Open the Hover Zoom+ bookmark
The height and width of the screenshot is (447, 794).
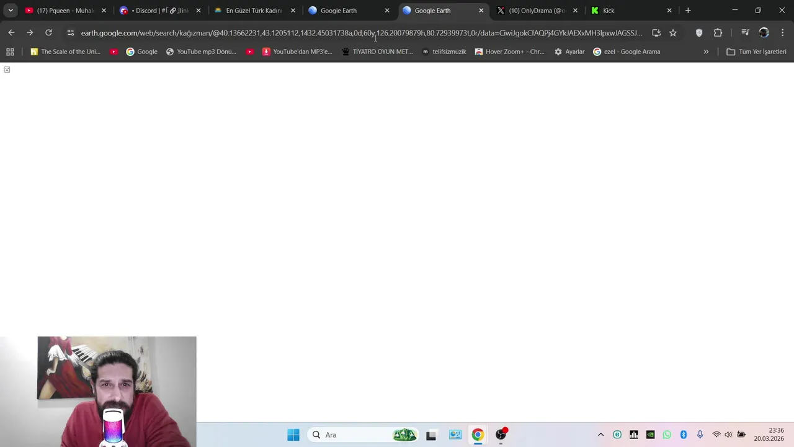pos(509,52)
